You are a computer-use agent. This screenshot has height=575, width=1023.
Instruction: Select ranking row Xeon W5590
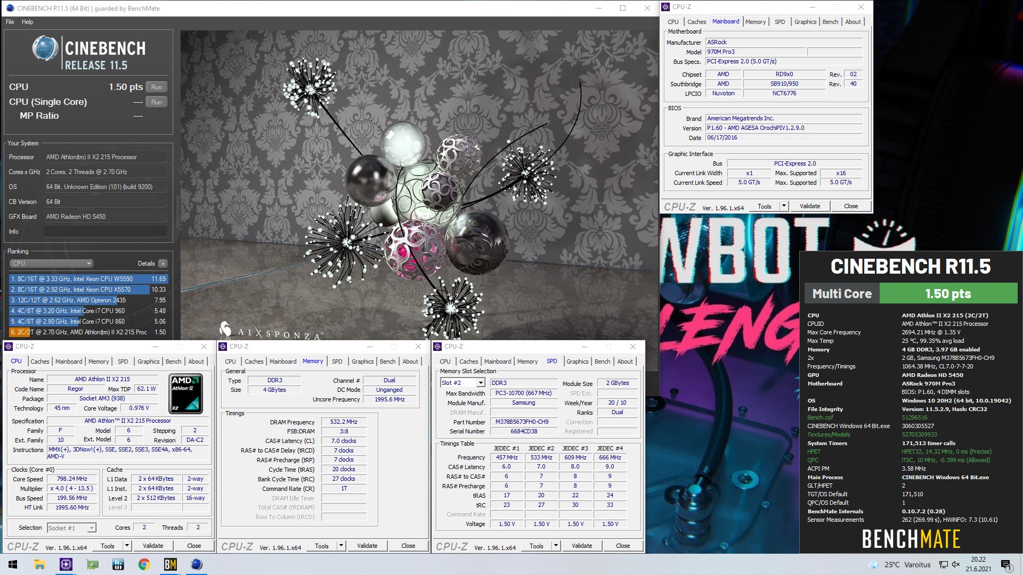pyautogui.click(x=88, y=279)
